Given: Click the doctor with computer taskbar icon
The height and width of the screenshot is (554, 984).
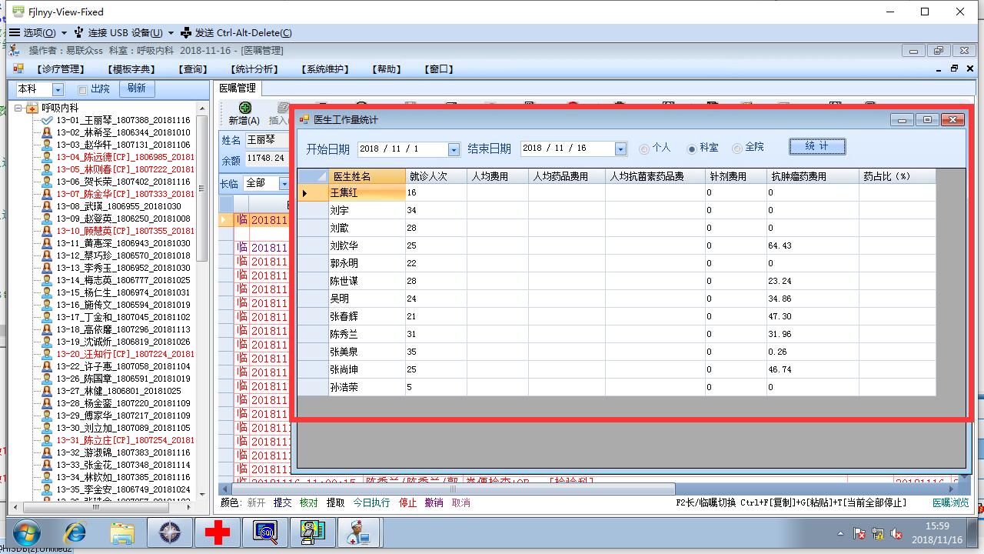Looking at the screenshot, I should pyautogui.click(x=357, y=532).
